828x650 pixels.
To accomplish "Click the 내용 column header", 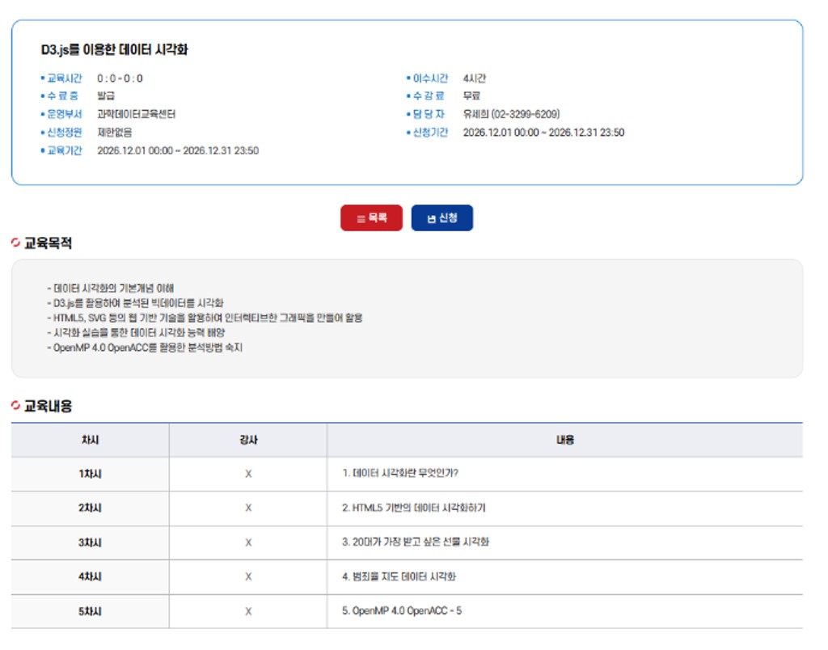I will [x=564, y=440].
